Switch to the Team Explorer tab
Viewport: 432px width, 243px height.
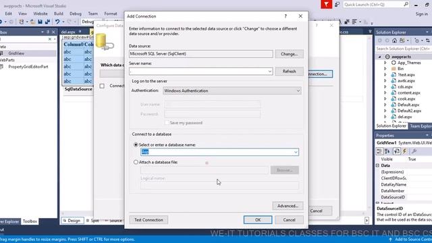420,126
